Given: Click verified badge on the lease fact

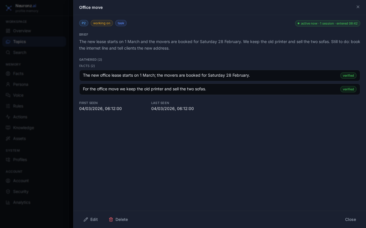Looking at the screenshot, I should [x=348, y=76].
